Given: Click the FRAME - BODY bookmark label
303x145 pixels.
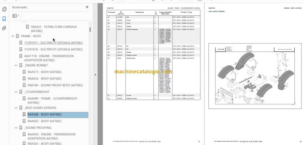Looking at the screenshot, I should coord(31,36).
